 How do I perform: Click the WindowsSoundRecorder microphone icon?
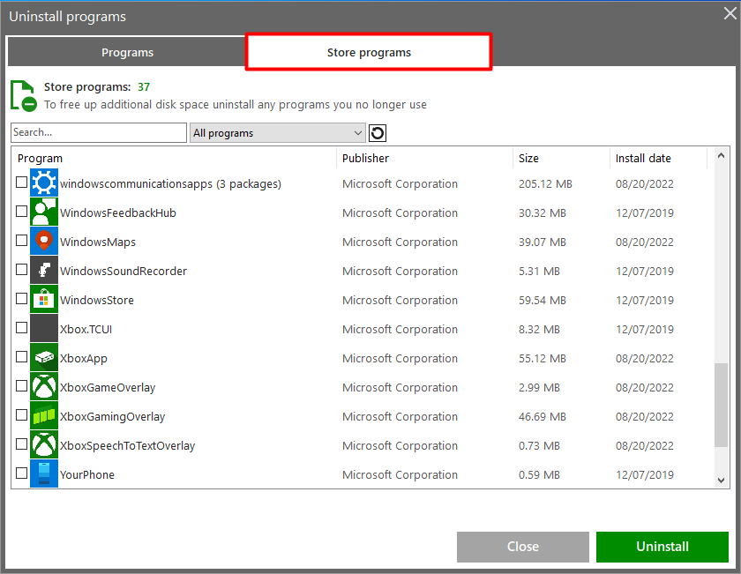[x=44, y=270]
